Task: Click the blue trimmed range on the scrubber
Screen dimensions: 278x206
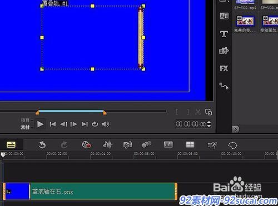Action: (x=71, y=111)
